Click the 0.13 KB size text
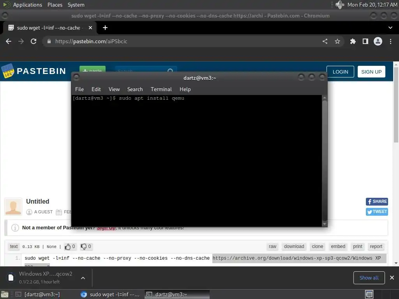Viewport: 399px width, 299px height. tap(31, 246)
